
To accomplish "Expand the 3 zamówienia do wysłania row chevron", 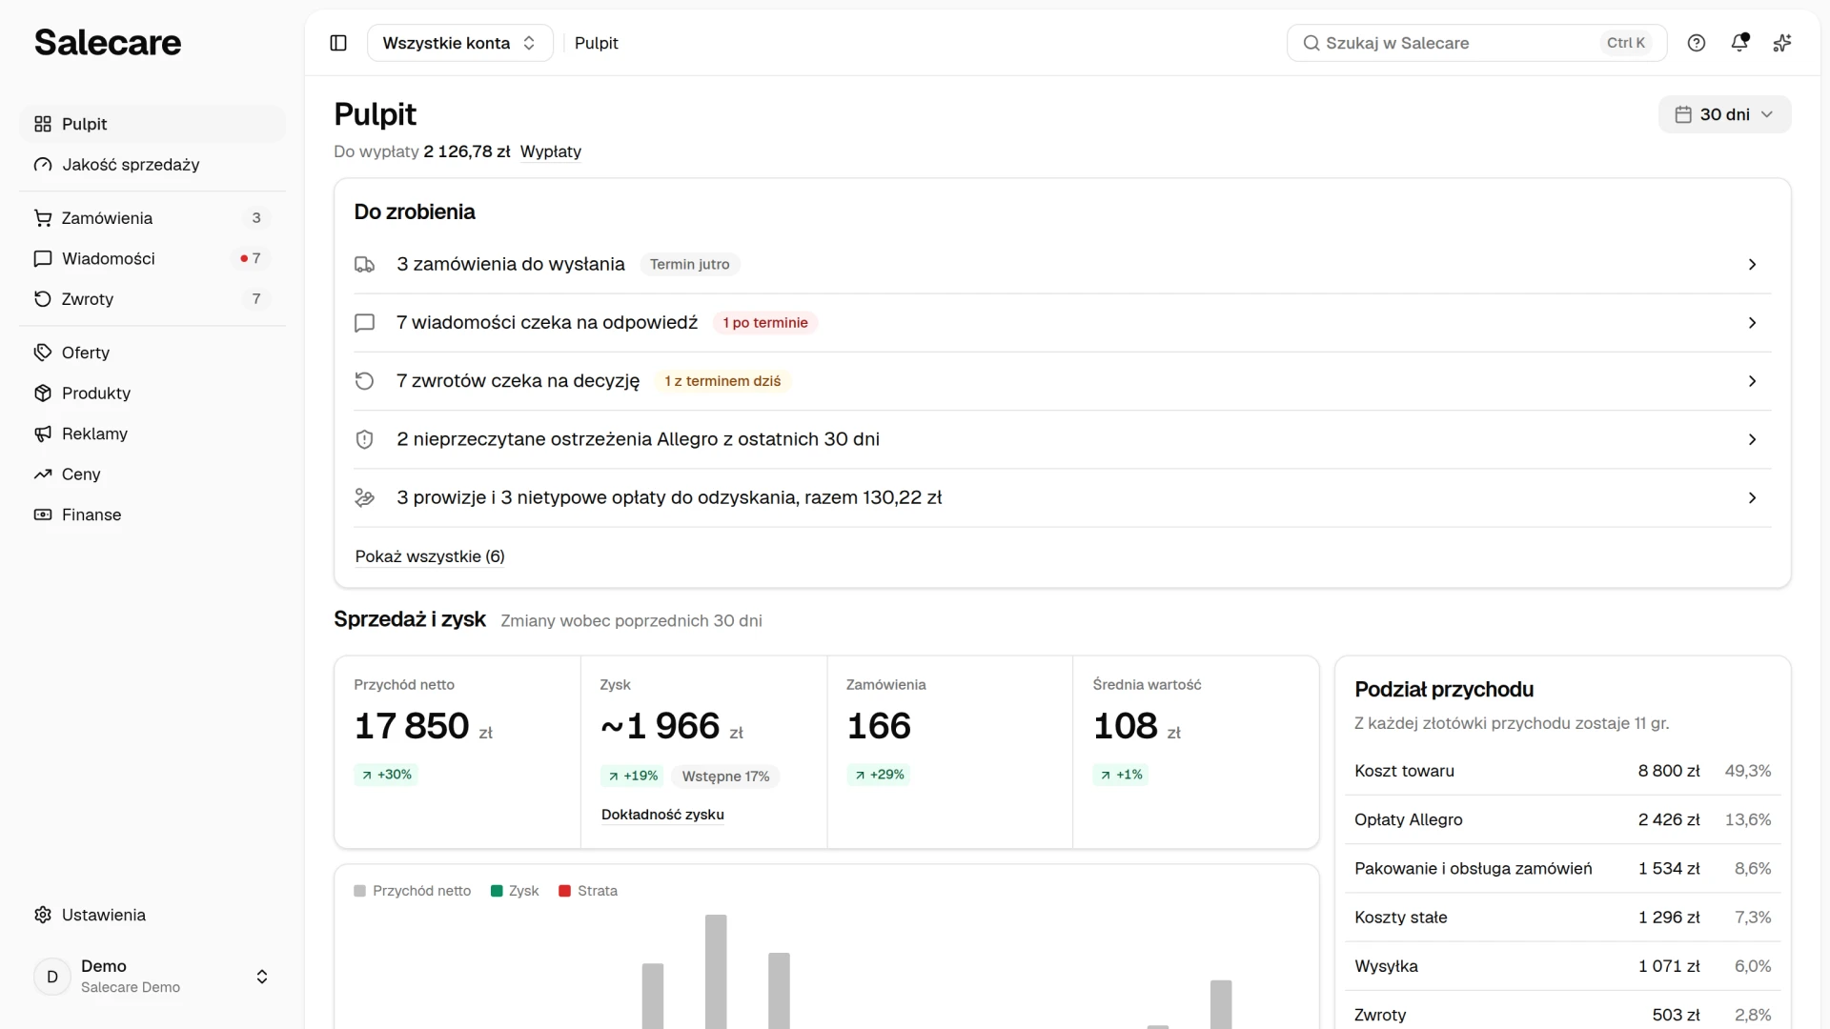I will point(1752,265).
